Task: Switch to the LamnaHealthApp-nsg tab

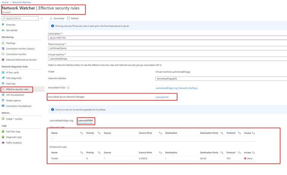Action: point(61,120)
